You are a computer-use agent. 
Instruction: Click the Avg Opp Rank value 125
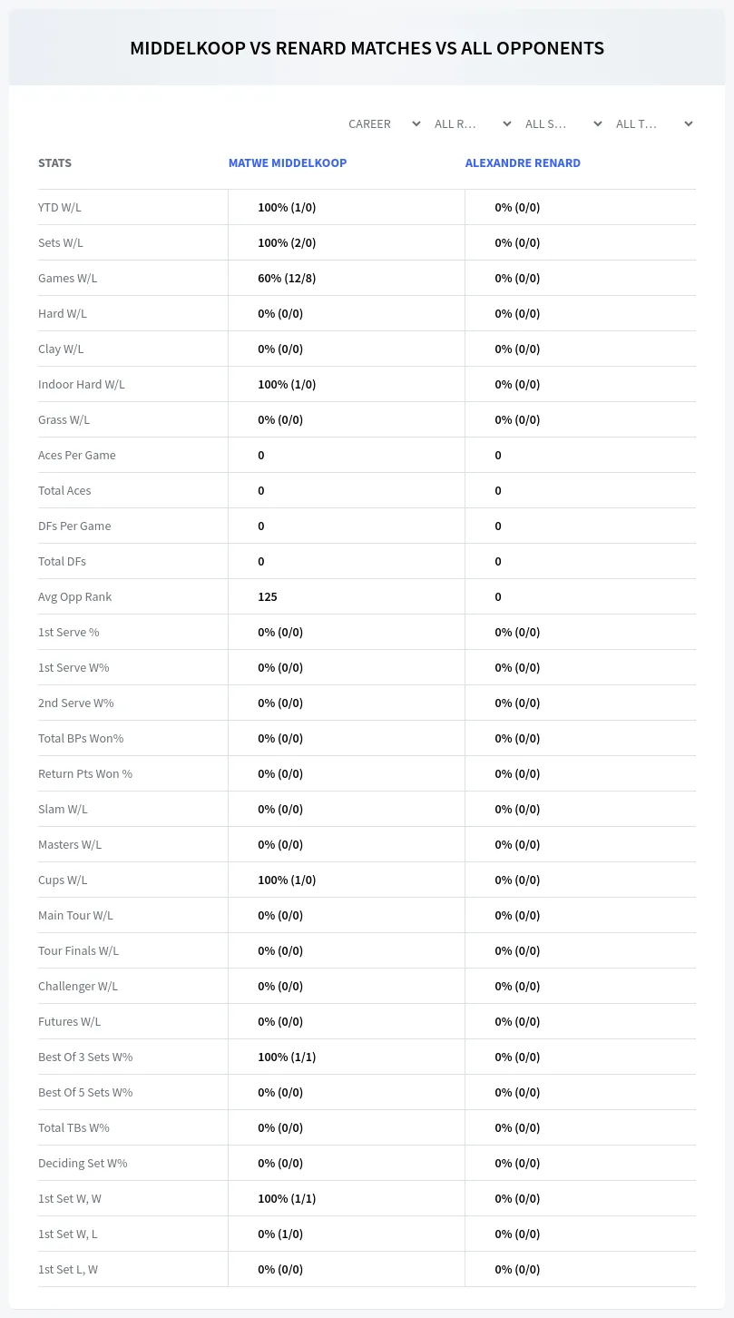pyautogui.click(x=268, y=596)
